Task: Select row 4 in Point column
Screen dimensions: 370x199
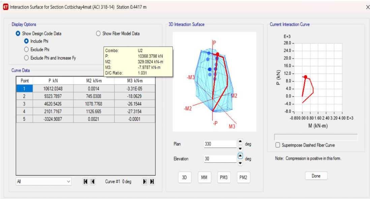Action: click(24, 111)
